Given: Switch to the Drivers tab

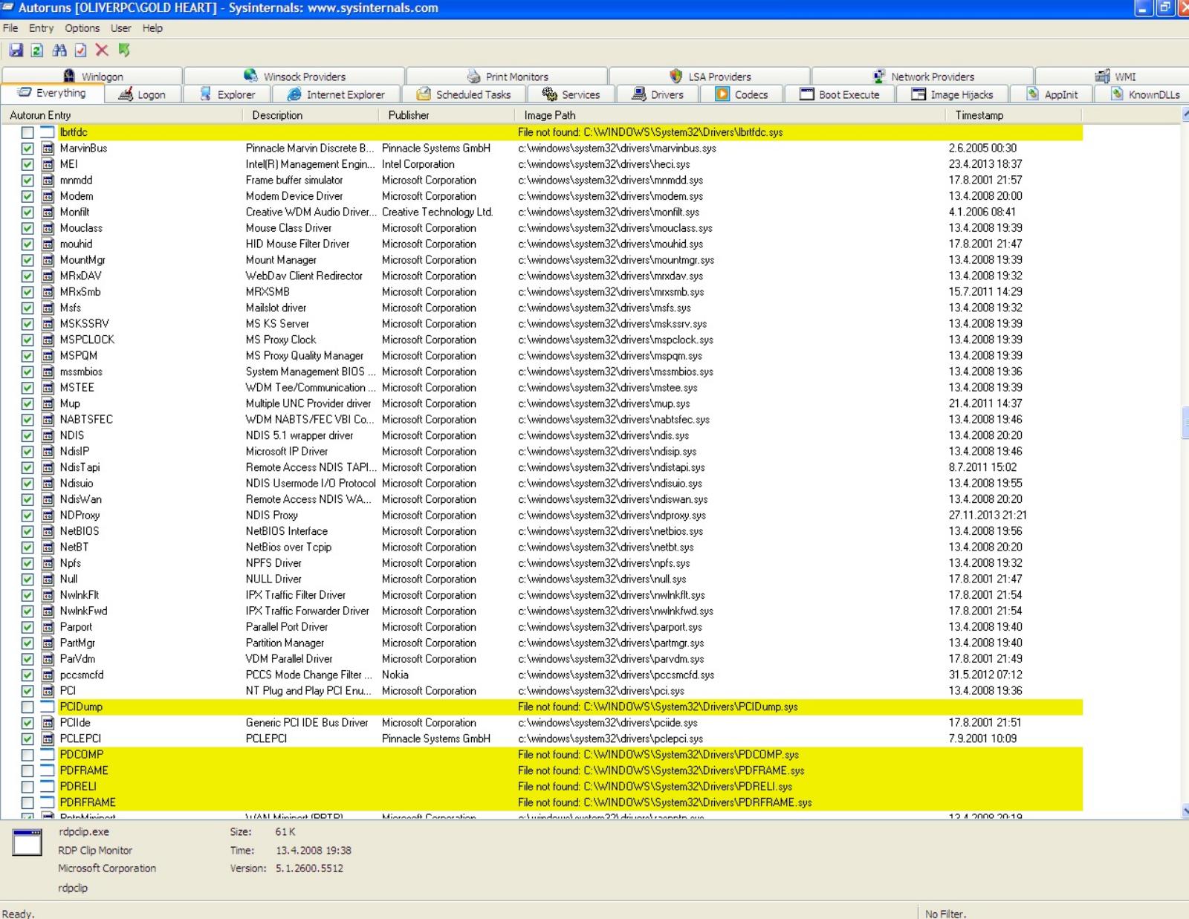Looking at the screenshot, I should coord(657,94).
